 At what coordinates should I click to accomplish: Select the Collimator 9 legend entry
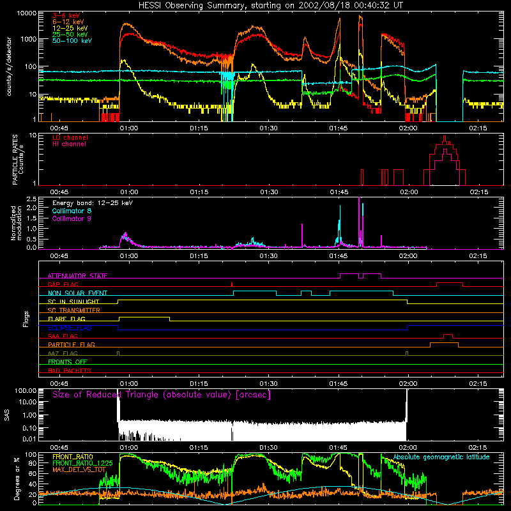tap(72, 218)
